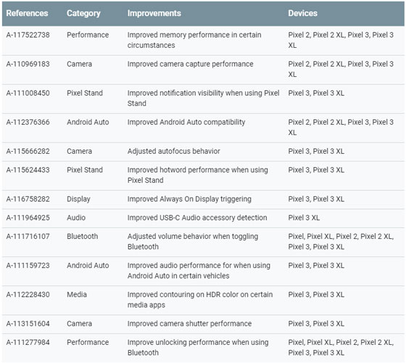Screen dimensions: 406x363
Task: Click 'Improved audio performance' Android Auto description
Action: (x=199, y=270)
